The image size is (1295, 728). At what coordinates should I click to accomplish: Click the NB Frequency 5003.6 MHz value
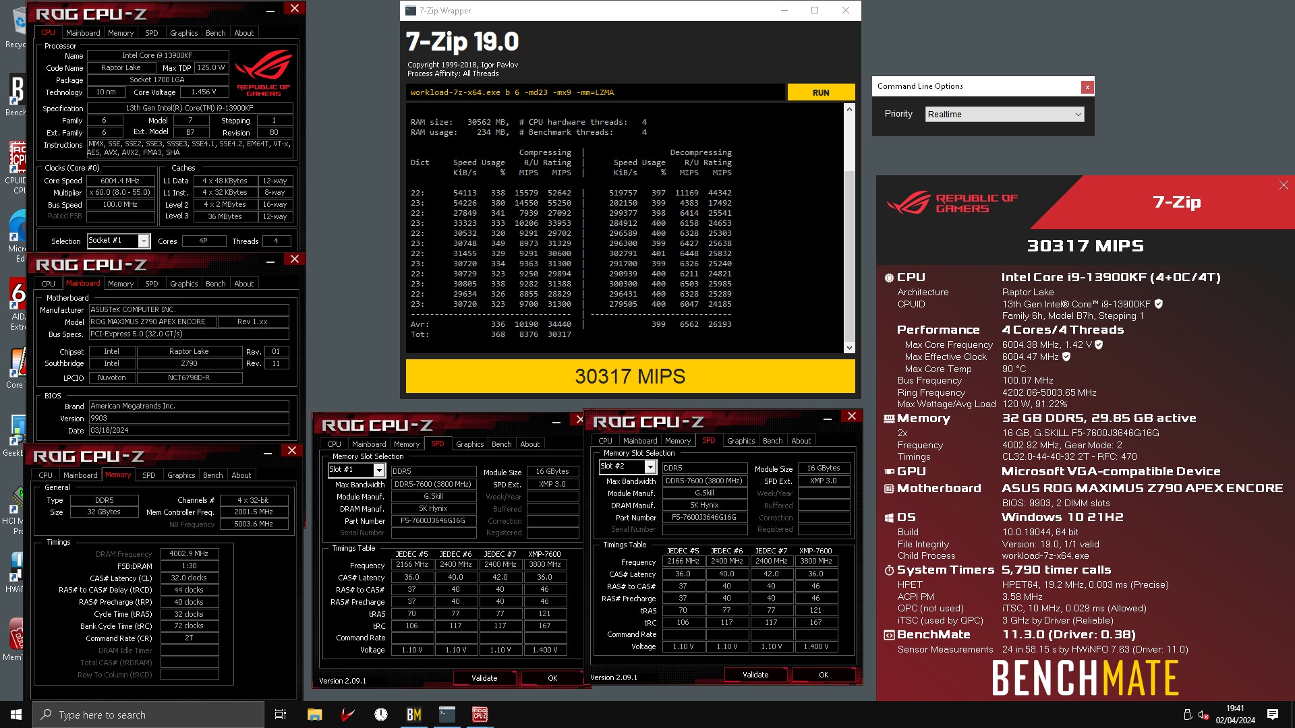coord(254,524)
